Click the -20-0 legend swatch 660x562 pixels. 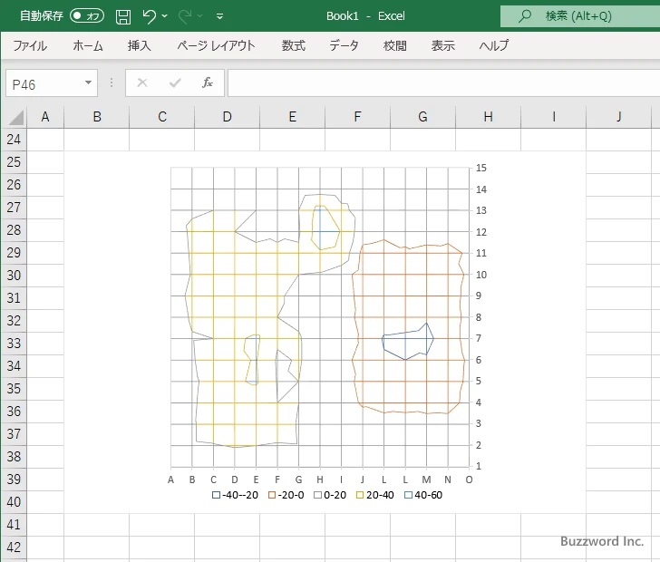click(x=272, y=495)
